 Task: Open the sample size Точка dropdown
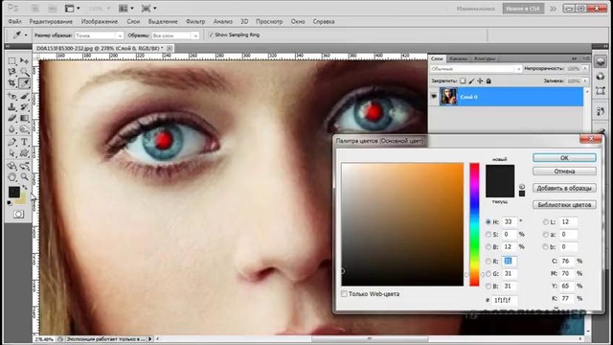[99, 35]
